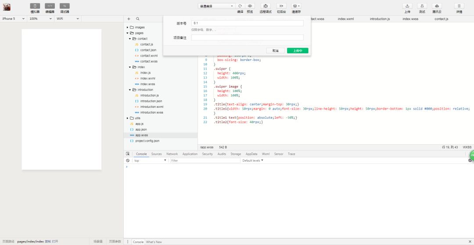
Task: Click the 上传 upload icon in toolbar
Action: click(407, 6)
